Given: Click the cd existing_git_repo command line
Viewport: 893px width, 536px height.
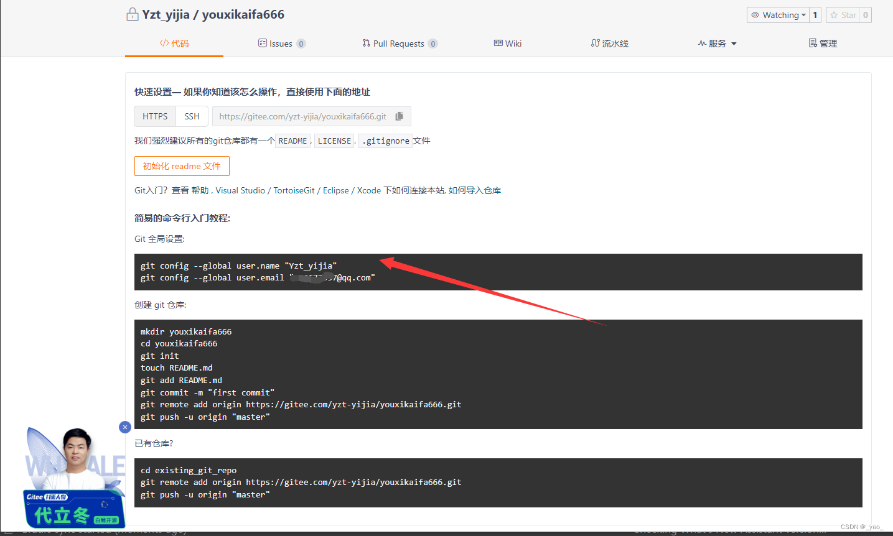Looking at the screenshot, I should point(189,470).
